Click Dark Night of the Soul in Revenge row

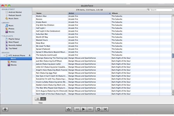point(121,58)
